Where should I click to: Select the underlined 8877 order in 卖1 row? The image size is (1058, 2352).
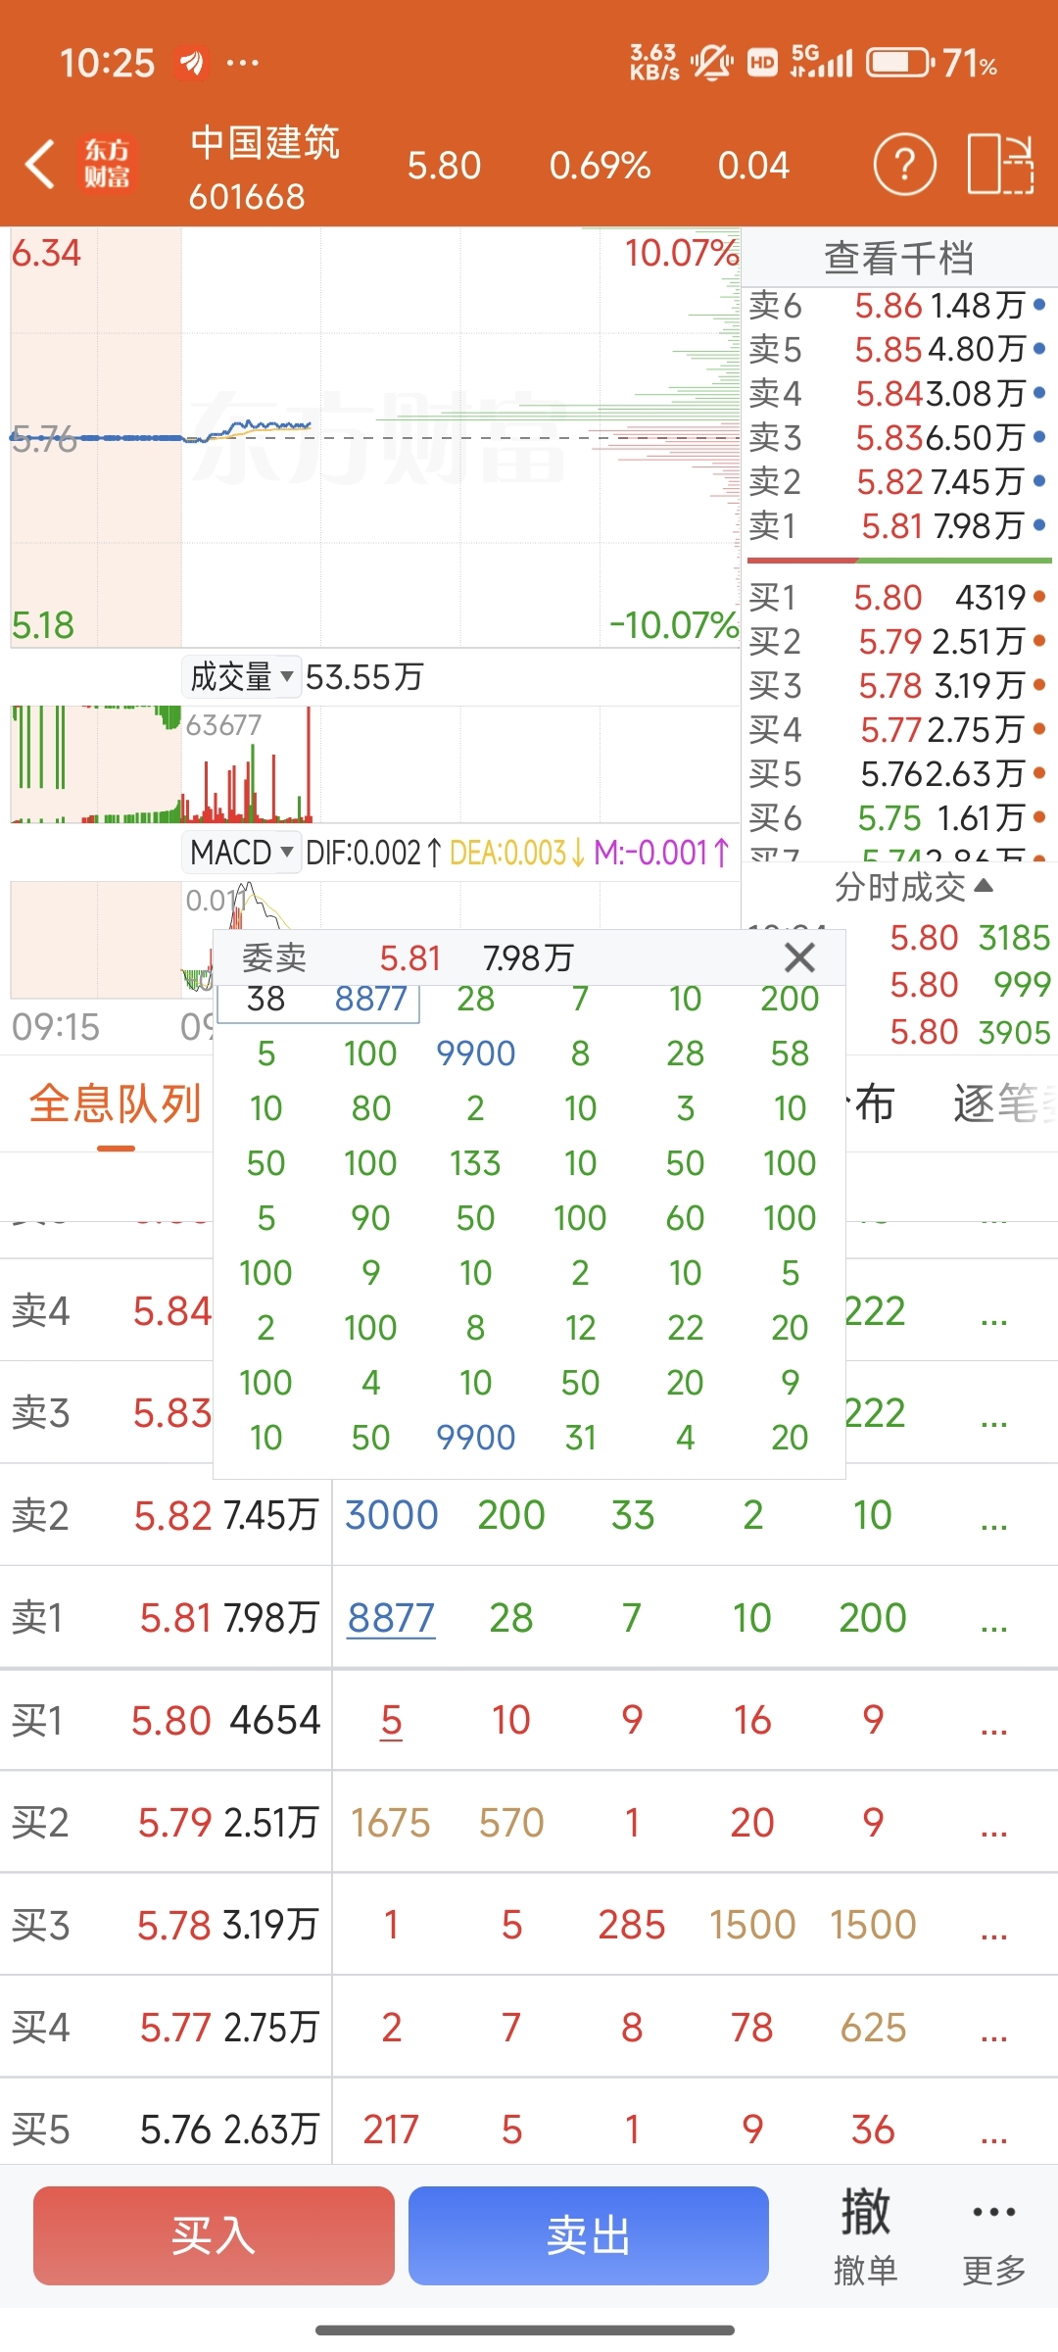click(391, 1617)
